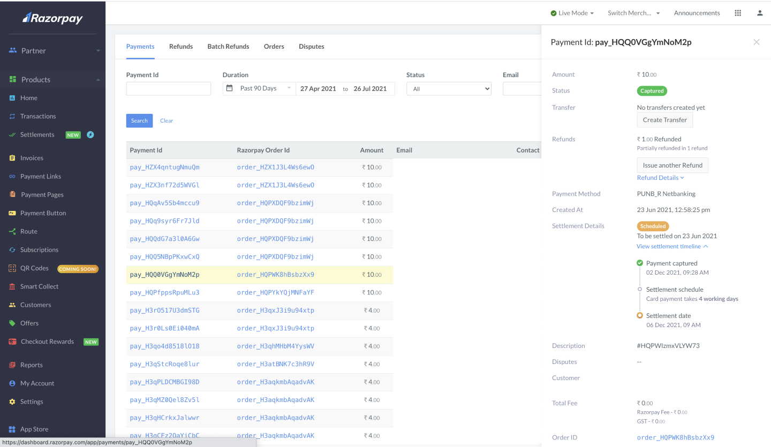Open the Payment Pages icon

[12, 195]
